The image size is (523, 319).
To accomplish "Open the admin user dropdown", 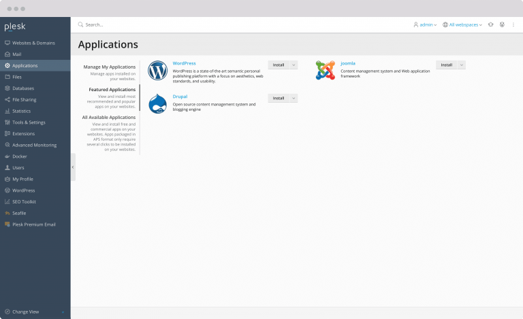I will point(425,24).
